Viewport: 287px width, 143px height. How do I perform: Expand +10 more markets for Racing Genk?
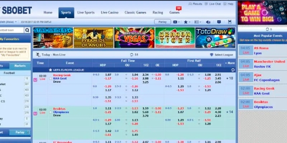click(x=230, y=78)
